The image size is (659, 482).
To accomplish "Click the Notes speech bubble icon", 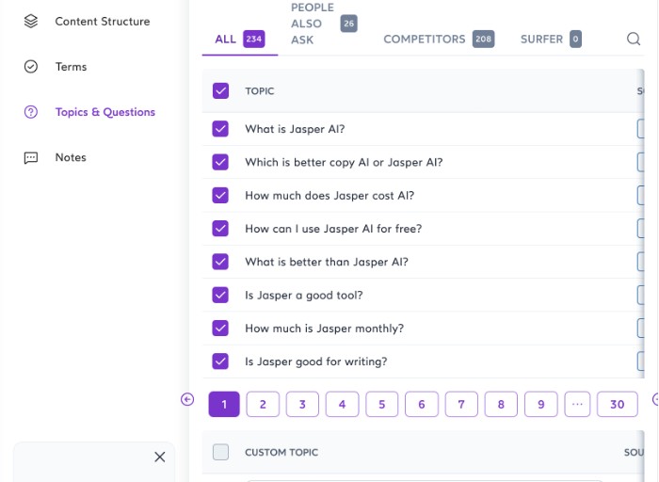I will (x=31, y=157).
